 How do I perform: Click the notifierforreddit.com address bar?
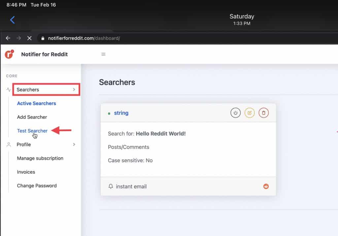84,38
